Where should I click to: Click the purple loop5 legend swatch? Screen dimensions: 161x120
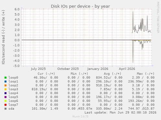[6, 97]
